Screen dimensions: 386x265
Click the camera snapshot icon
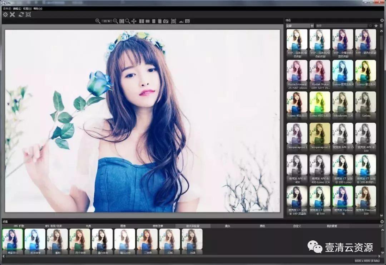coord(166,21)
